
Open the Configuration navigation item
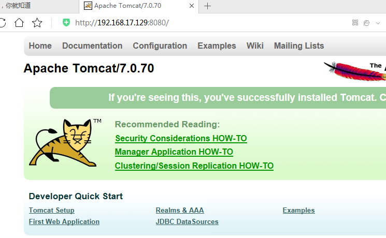click(160, 46)
